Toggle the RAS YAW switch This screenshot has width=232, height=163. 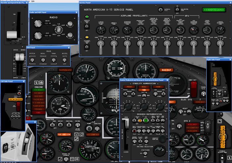(x=54, y=60)
